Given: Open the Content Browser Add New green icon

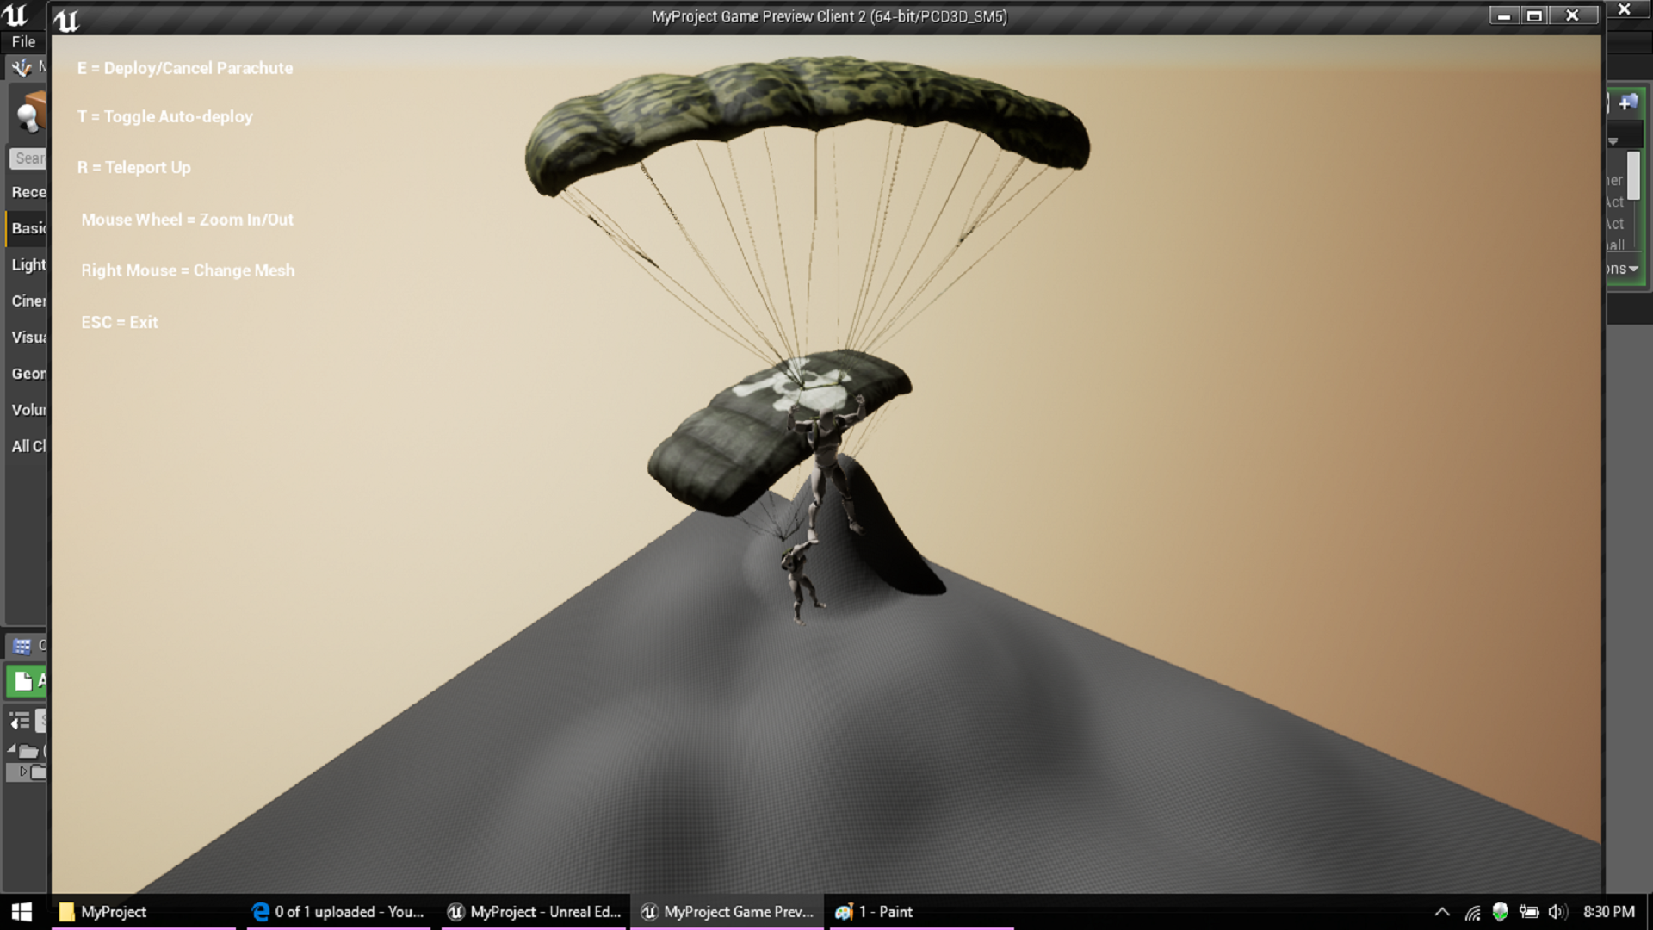Looking at the screenshot, I should (x=23, y=680).
